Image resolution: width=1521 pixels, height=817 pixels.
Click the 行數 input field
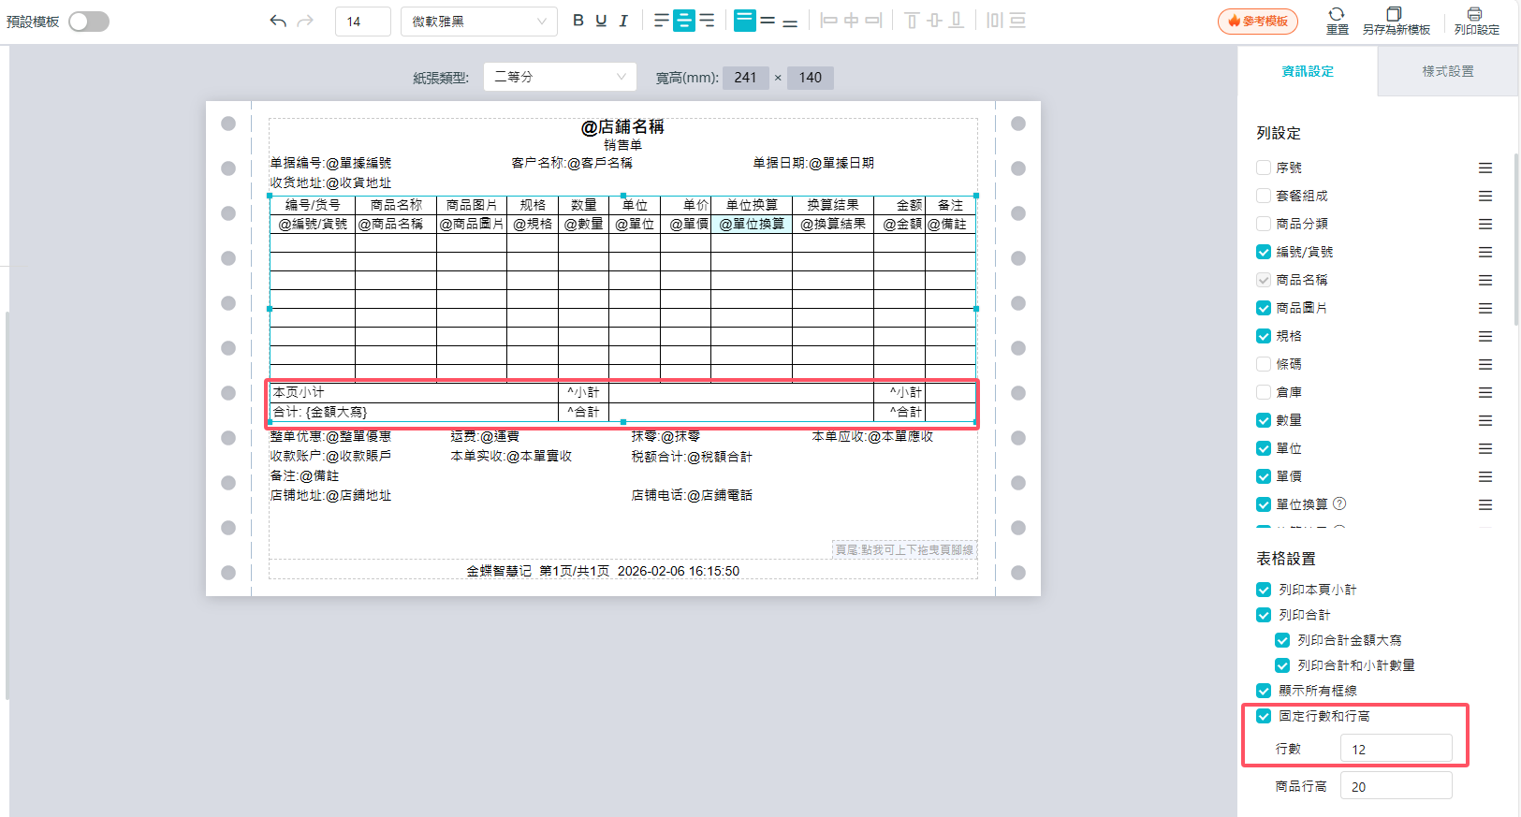[x=1395, y=749]
